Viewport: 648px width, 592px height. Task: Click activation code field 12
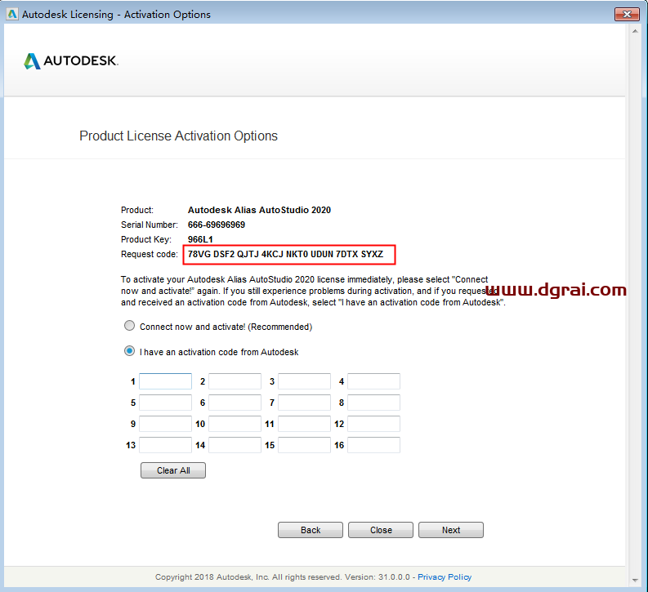(373, 424)
